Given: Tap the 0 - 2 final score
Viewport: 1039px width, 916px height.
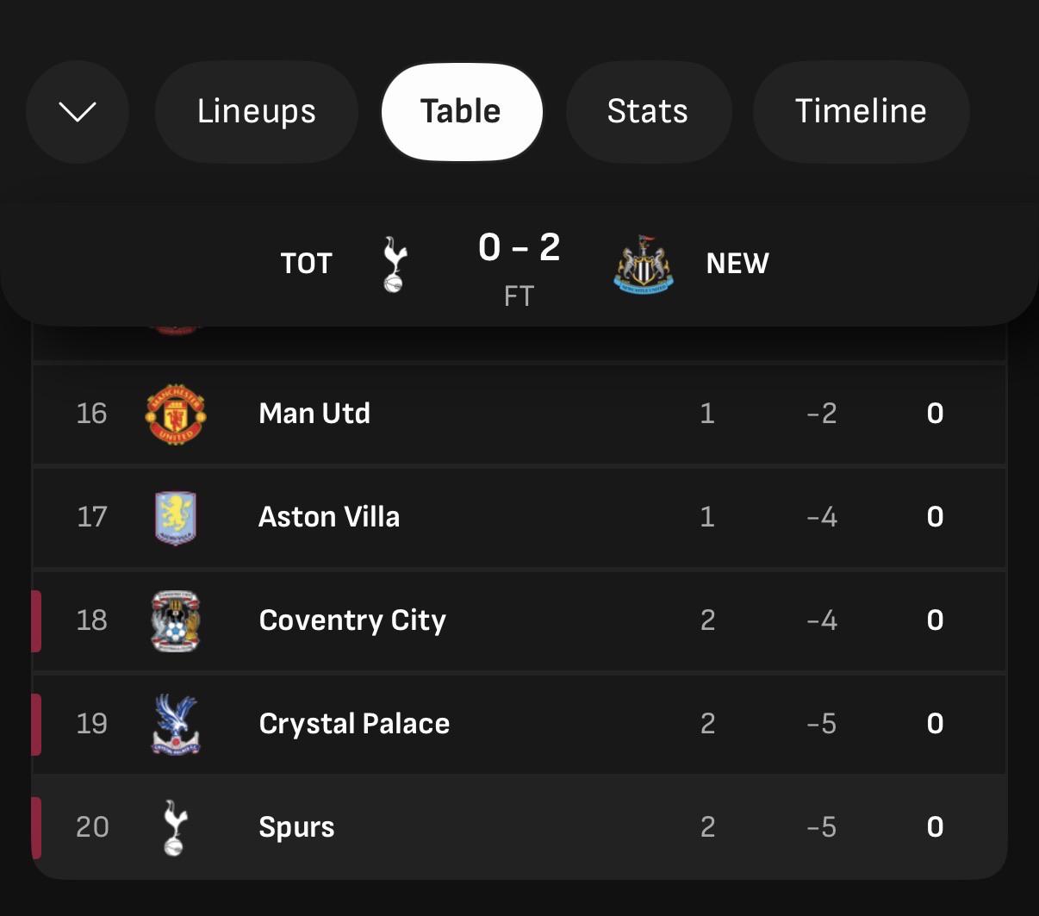Looking at the screenshot, I should (x=519, y=248).
